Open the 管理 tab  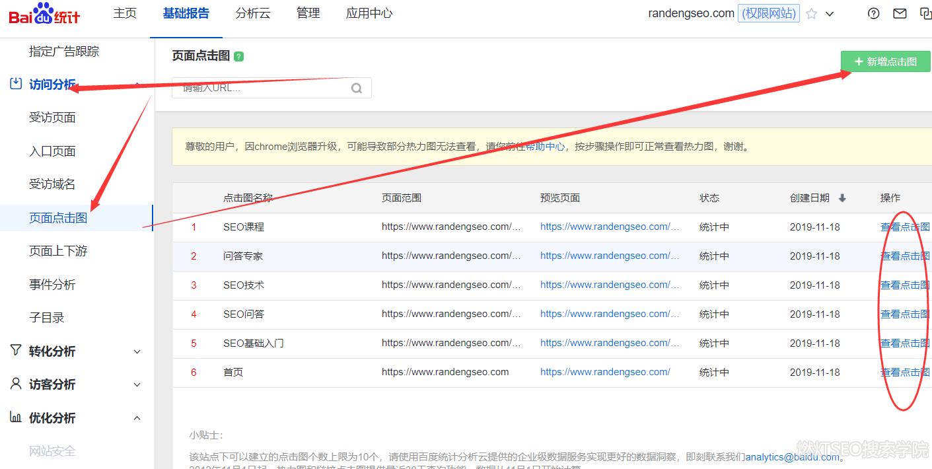308,13
